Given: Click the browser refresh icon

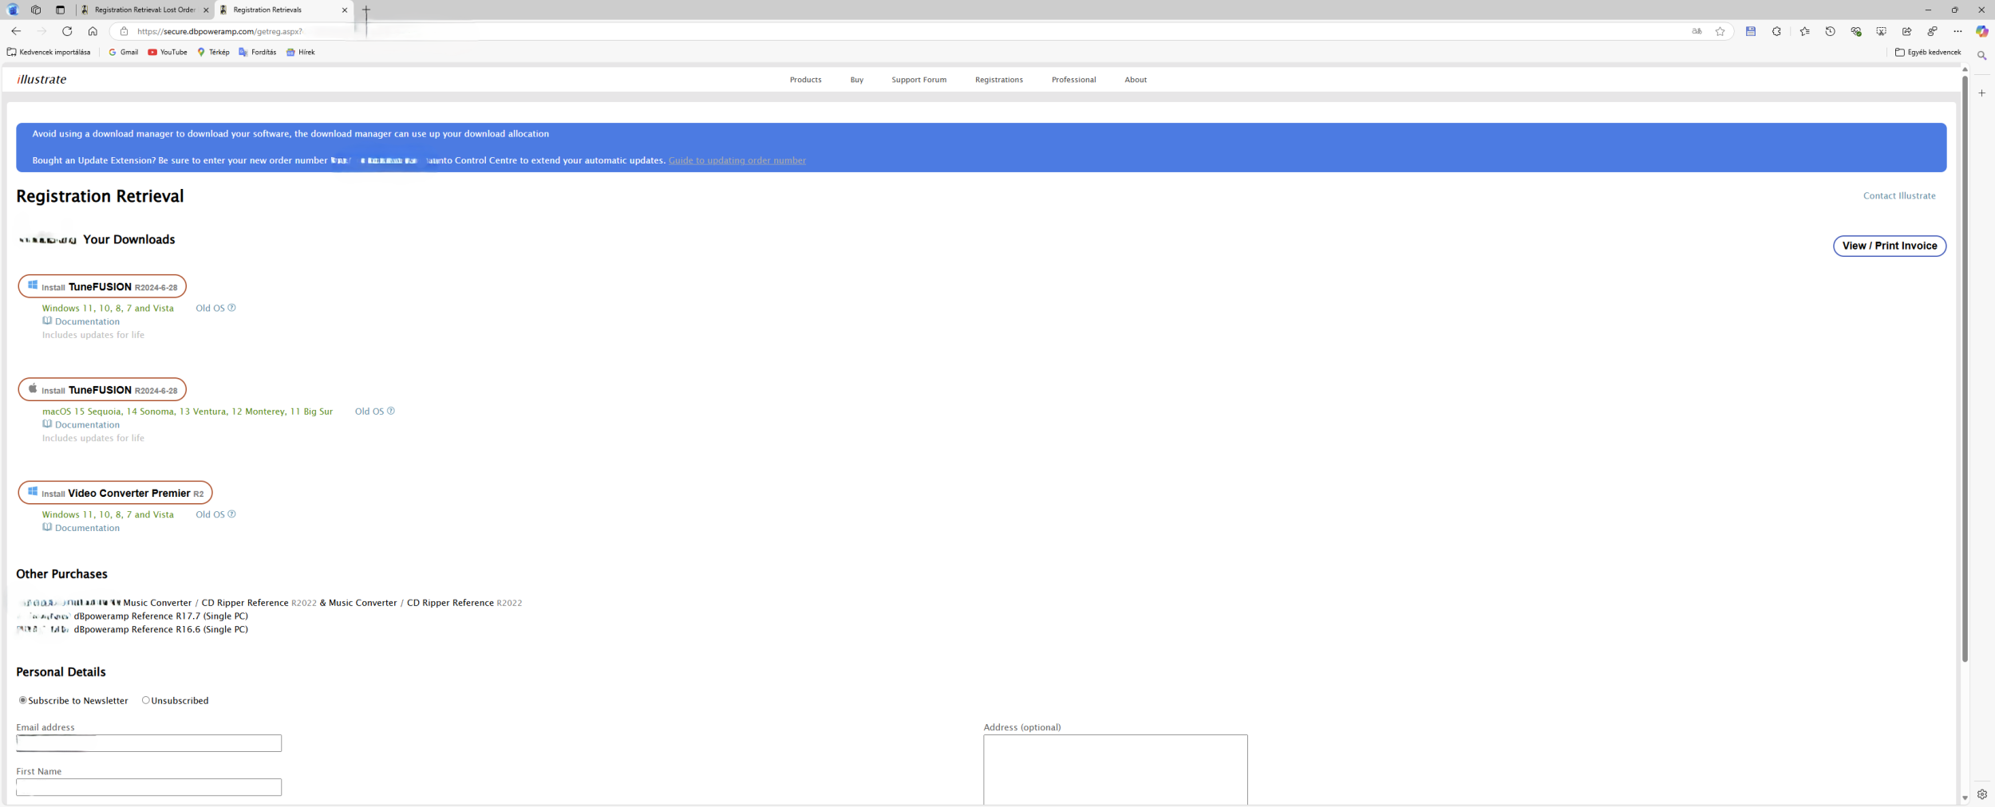Looking at the screenshot, I should click(x=67, y=31).
